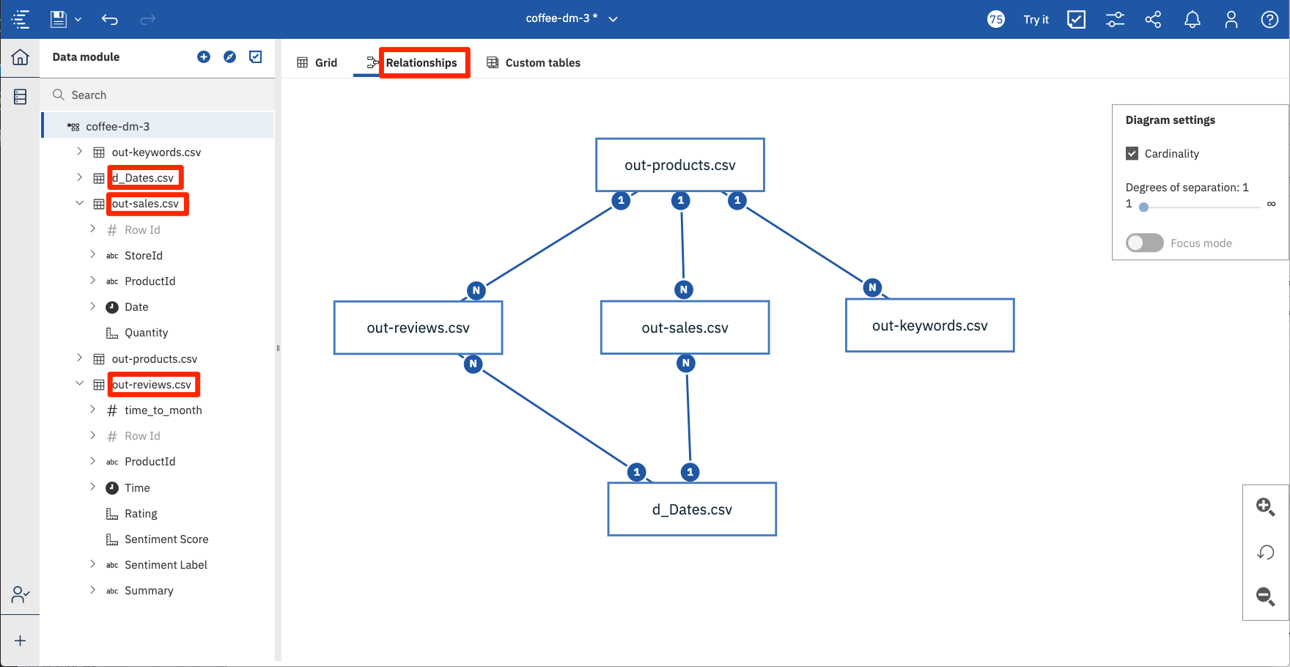The width and height of the screenshot is (1290, 667).
Task: Select the out-products.csv diagram node
Action: coord(680,165)
